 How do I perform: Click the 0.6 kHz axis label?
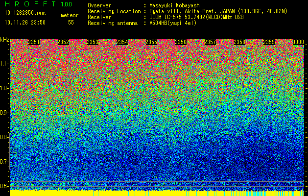click(x=4, y=186)
